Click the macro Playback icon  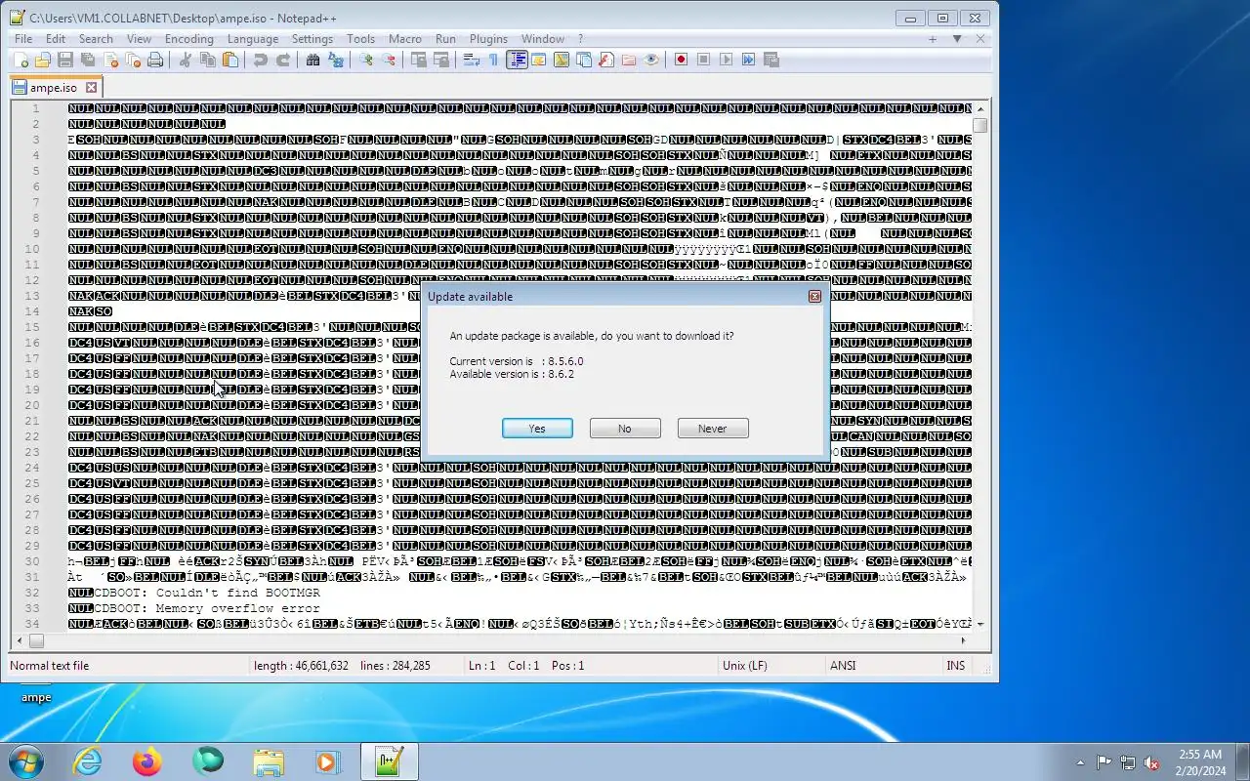[726, 60]
